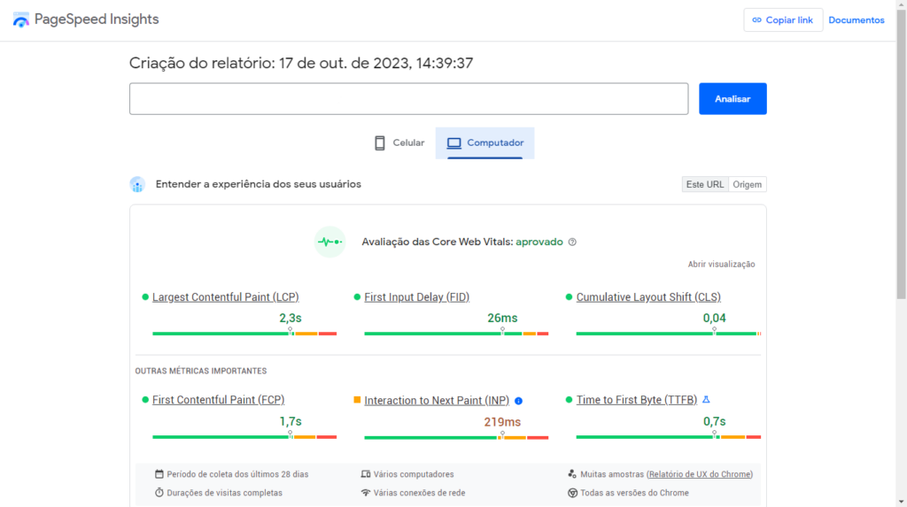Click the green dot beside First Contentful Paint

coord(145,400)
